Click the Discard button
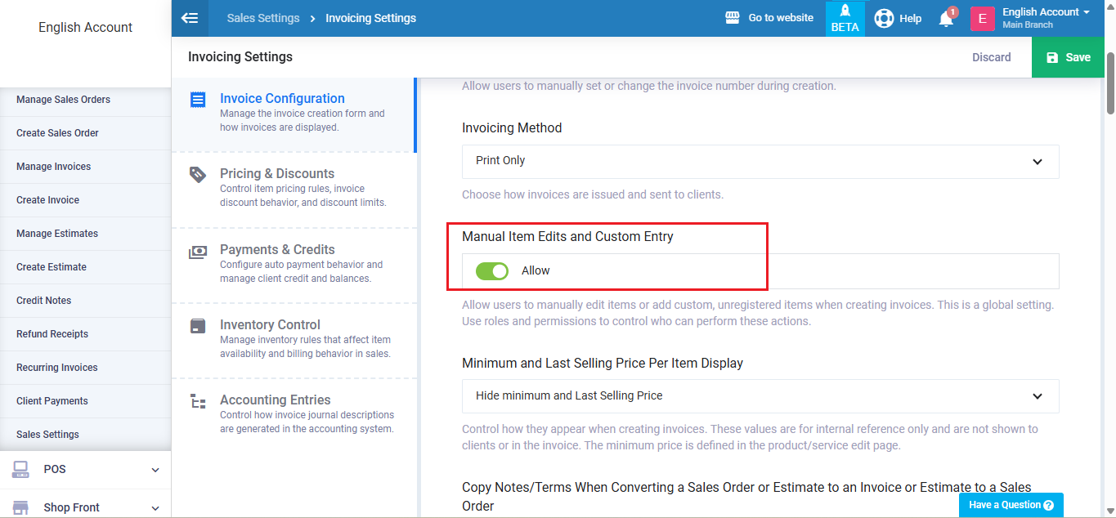 pyautogui.click(x=991, y=57)
